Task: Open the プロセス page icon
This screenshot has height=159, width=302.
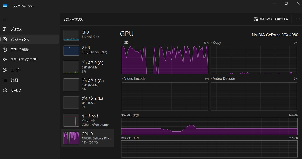Action: (5, 29)
